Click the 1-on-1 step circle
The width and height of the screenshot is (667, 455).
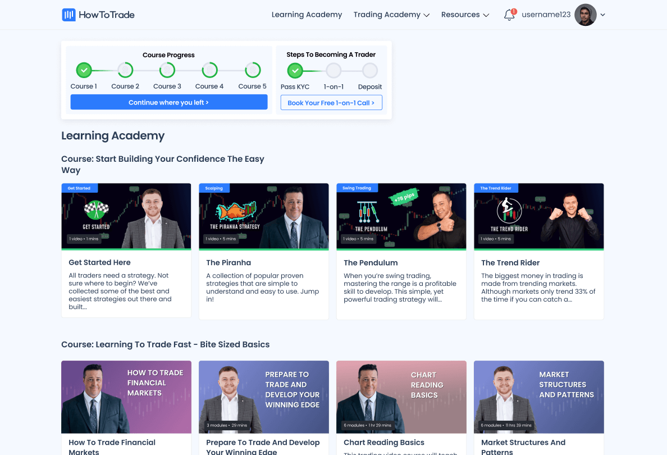[x=333, y=71]
